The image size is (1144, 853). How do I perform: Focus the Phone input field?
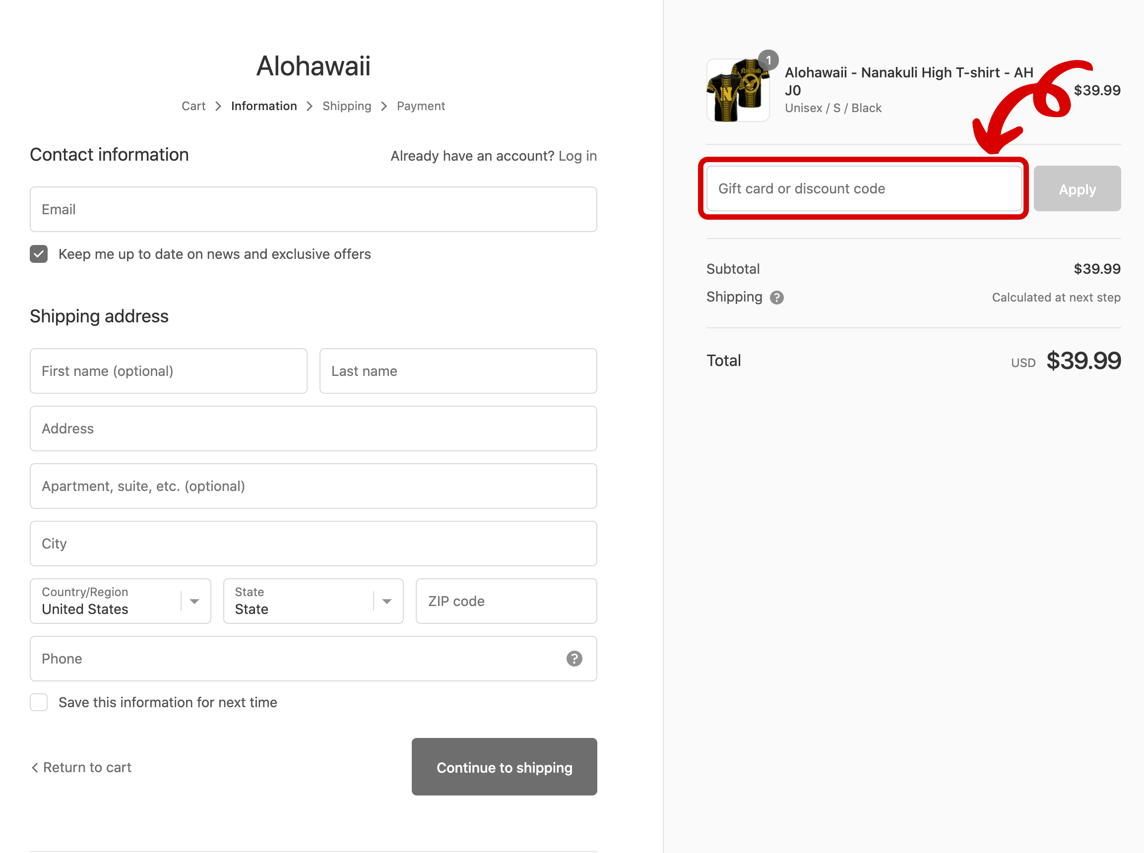coord(313,658)
